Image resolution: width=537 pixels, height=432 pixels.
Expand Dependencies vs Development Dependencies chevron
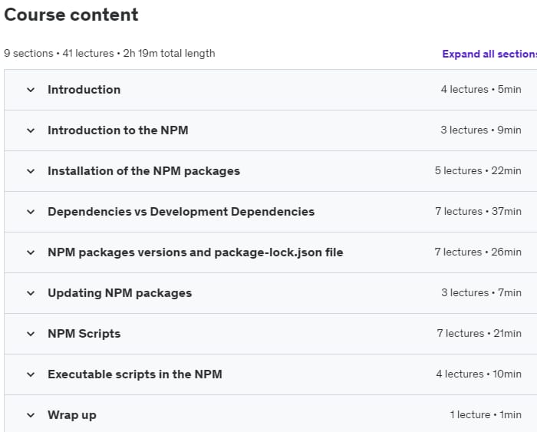(31, 212)
